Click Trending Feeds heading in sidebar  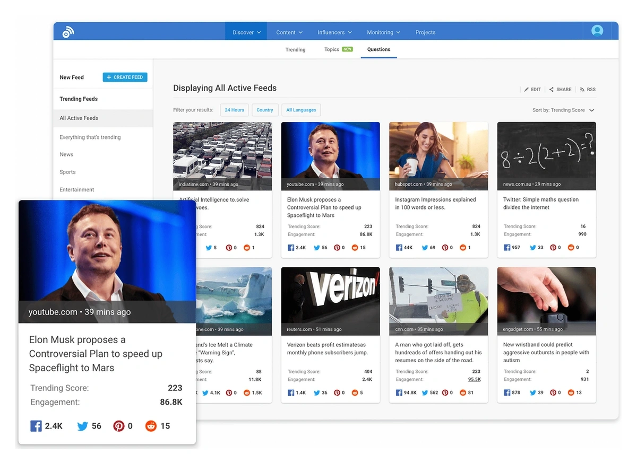[x=79, y=99]
